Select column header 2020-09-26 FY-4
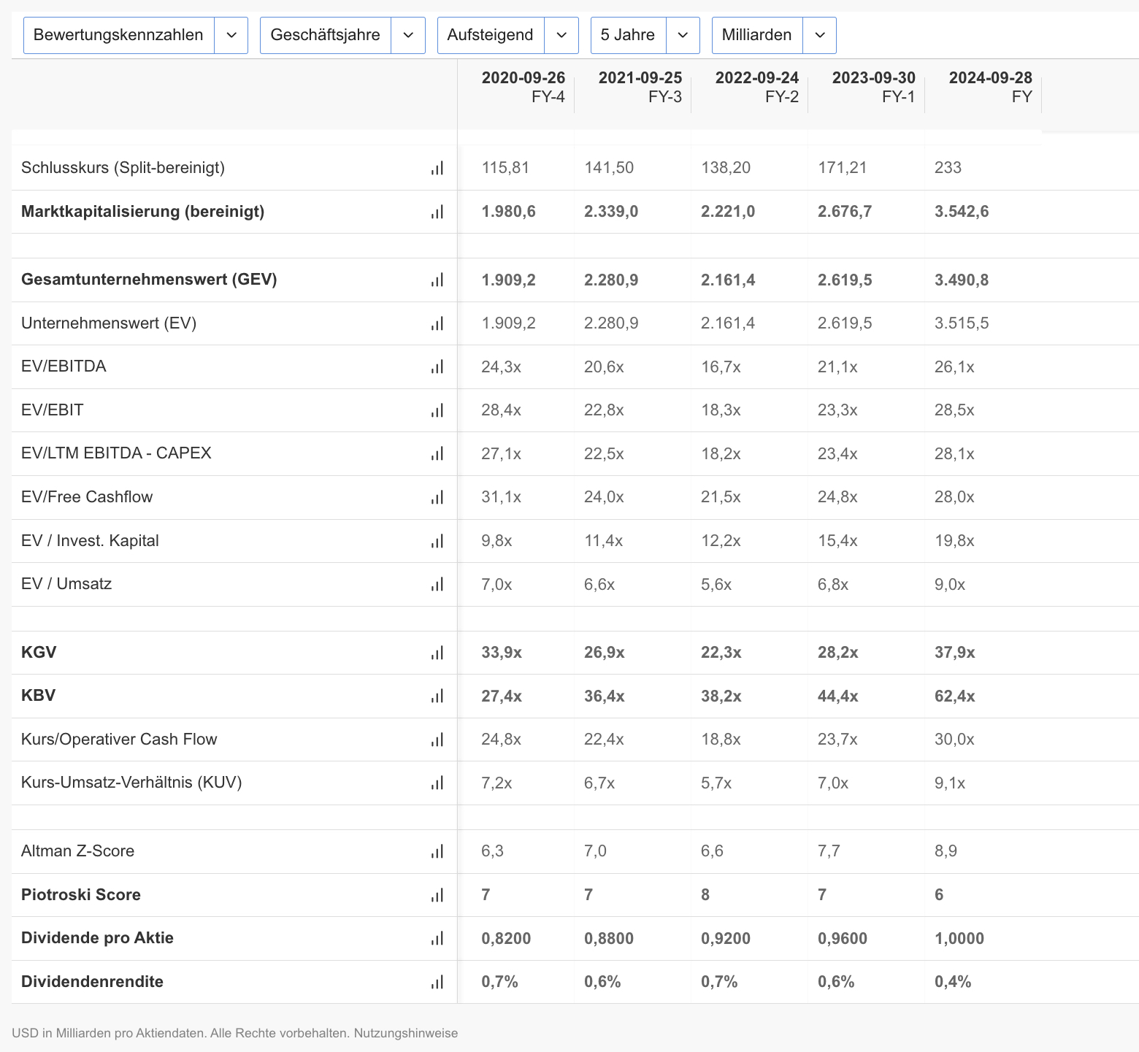Screen dimensions: 1139x1052 pyautogui.click(x=523, y=88)
